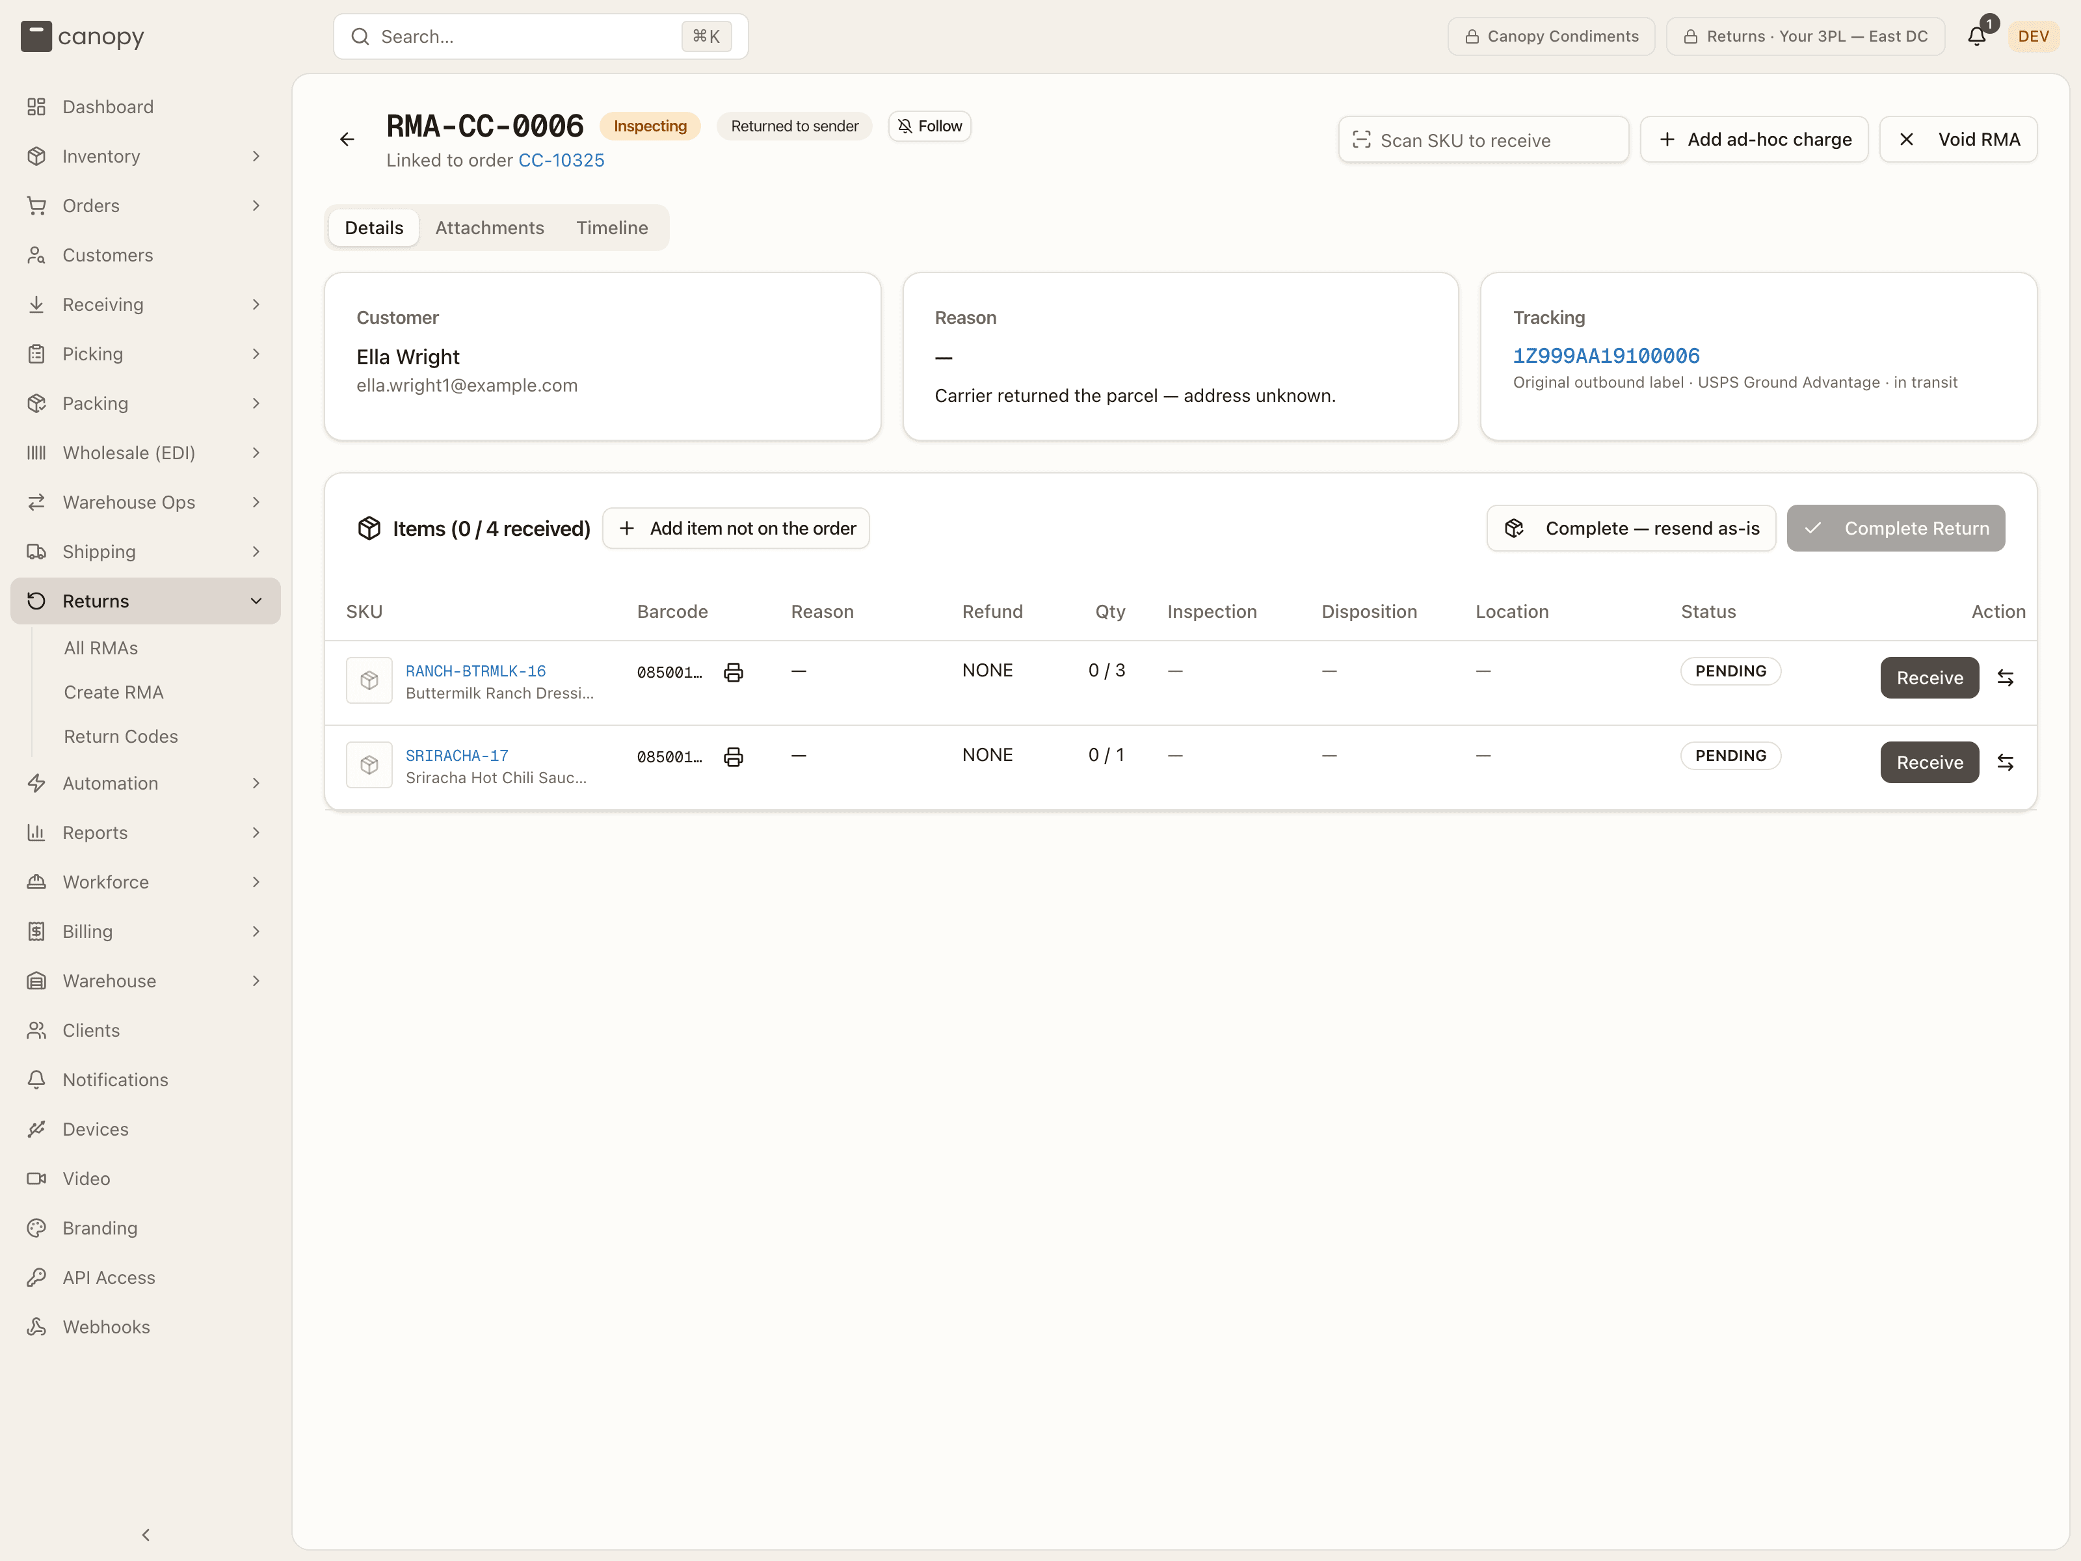Screen dimensions: 2081x1561
Task: Switch to Attachments tab
Action: tap(489, 228)
